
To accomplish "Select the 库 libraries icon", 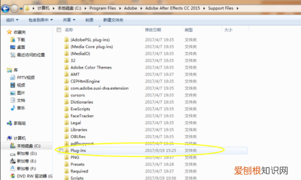I will pos(10,70).
